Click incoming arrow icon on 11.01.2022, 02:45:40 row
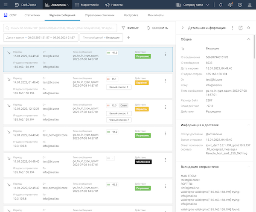256x212 pixels. point(9,185)
